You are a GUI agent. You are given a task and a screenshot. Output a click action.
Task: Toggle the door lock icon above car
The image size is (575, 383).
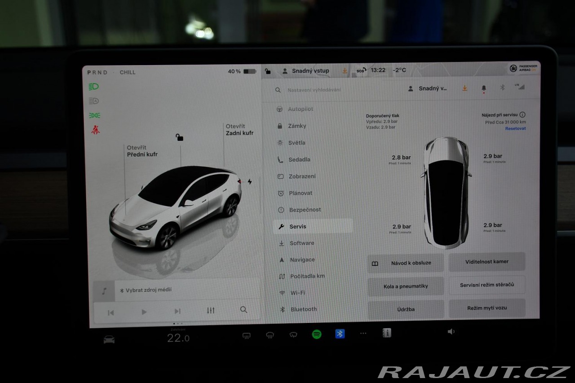179,137
